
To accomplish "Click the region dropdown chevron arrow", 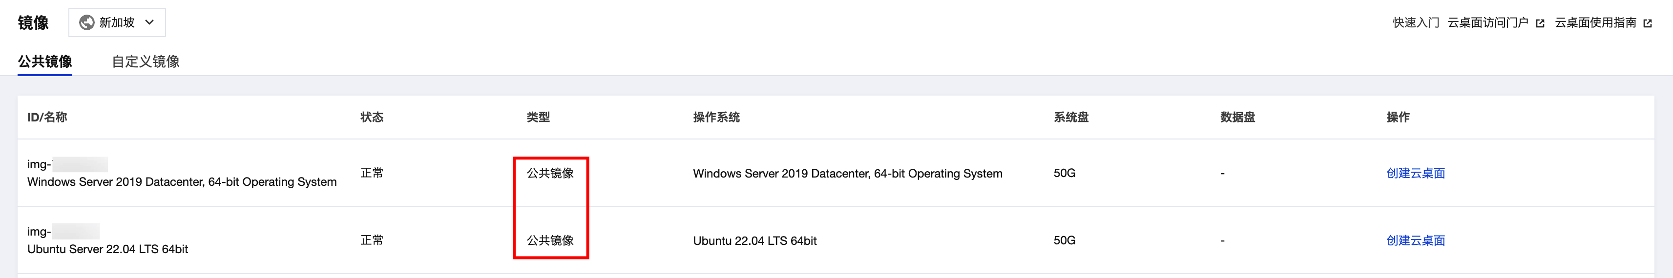I will click(x=149, y=23).
